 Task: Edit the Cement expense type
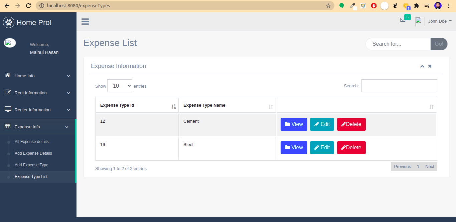322,124
